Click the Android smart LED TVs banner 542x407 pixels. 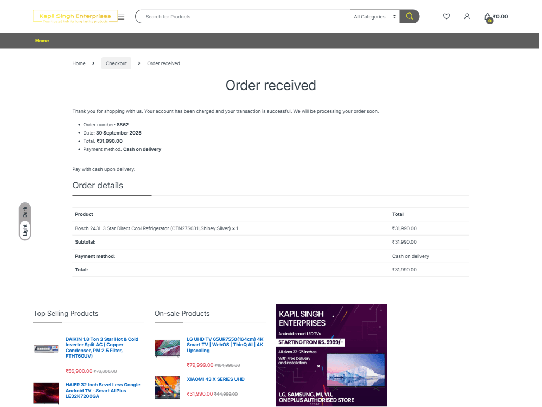pos(331,355)
